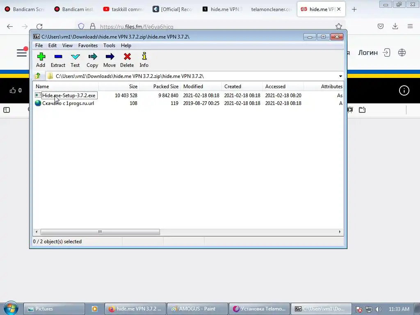Click the clock showing 11:33 AM
420x315 pixels.
[399, 309]
